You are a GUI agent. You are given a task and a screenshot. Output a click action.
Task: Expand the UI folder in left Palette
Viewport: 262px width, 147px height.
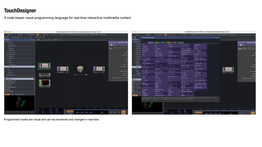point(7,68)
